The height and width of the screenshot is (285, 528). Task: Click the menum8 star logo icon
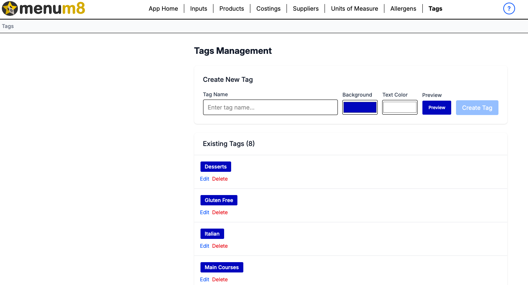(x=10, y=8)
